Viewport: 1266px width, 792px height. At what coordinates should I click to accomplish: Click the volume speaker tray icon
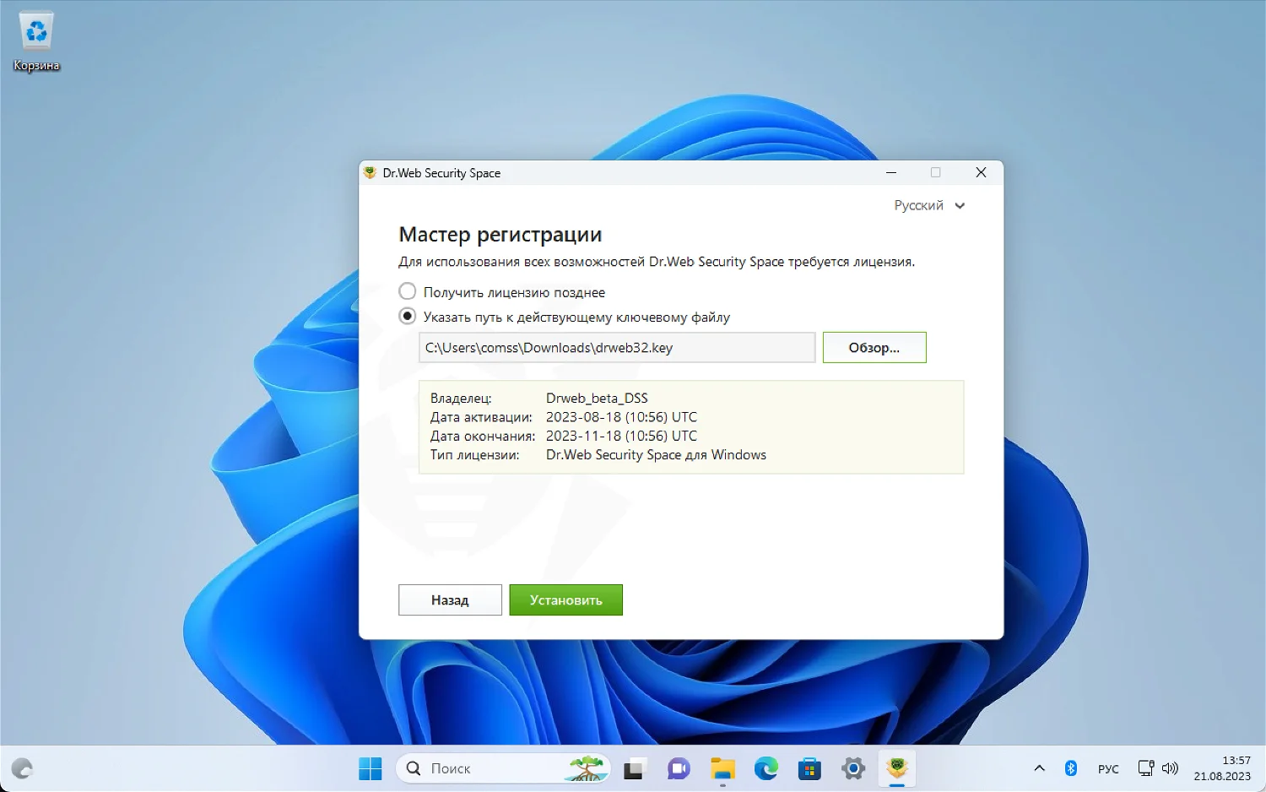(x=1170, y=768)
